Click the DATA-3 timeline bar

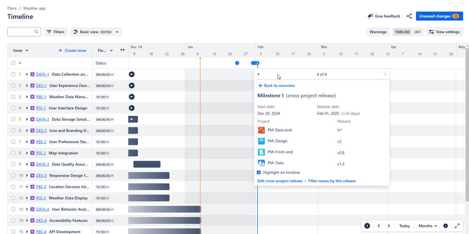(147, 164)
